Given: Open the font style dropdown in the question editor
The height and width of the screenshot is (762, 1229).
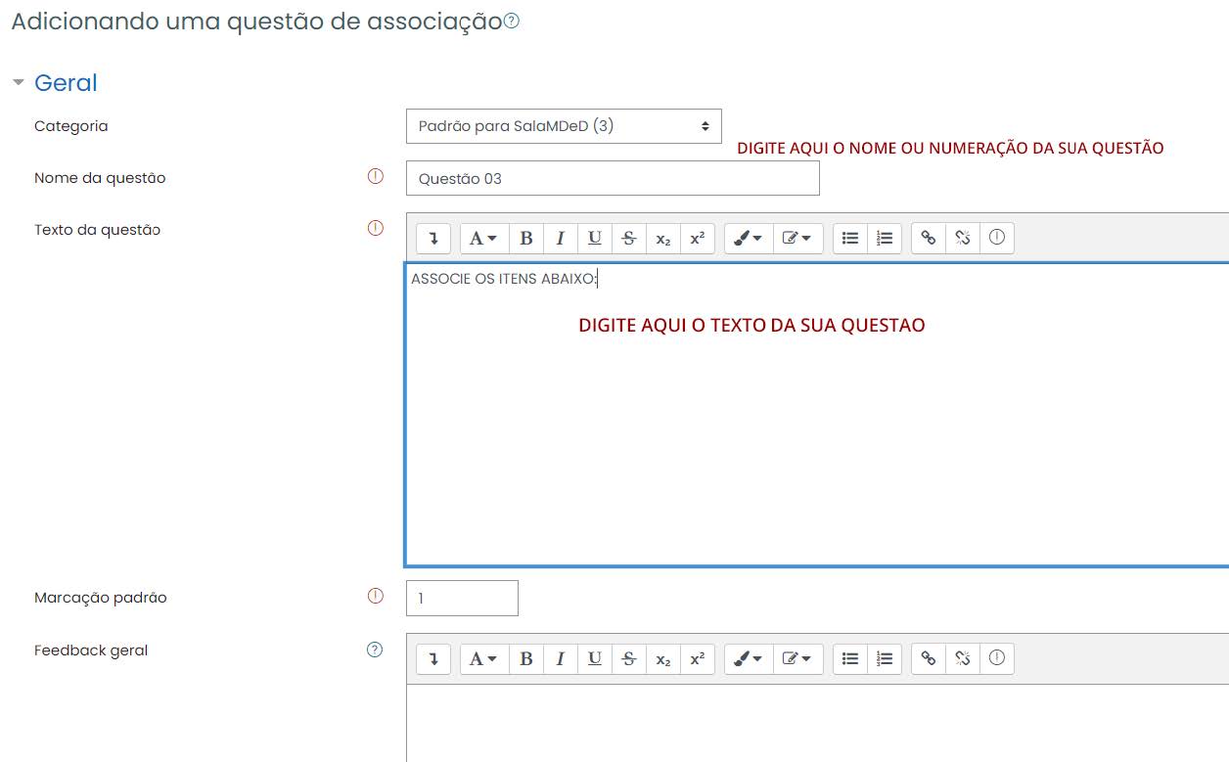Looking at the screenshot, I should coord(483,238).
